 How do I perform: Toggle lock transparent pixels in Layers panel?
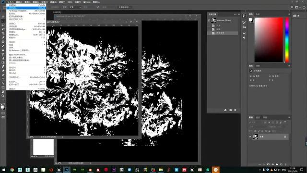coord(255,131)
